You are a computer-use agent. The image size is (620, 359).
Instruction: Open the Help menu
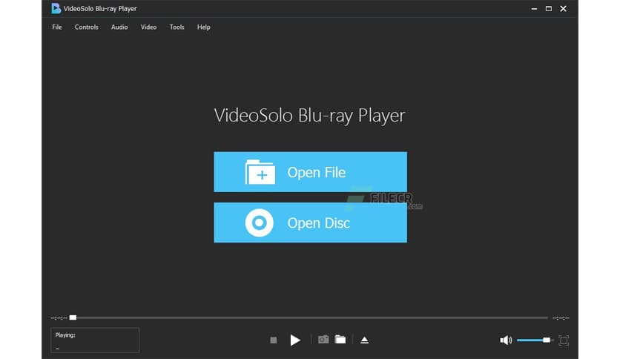point(204,27)
